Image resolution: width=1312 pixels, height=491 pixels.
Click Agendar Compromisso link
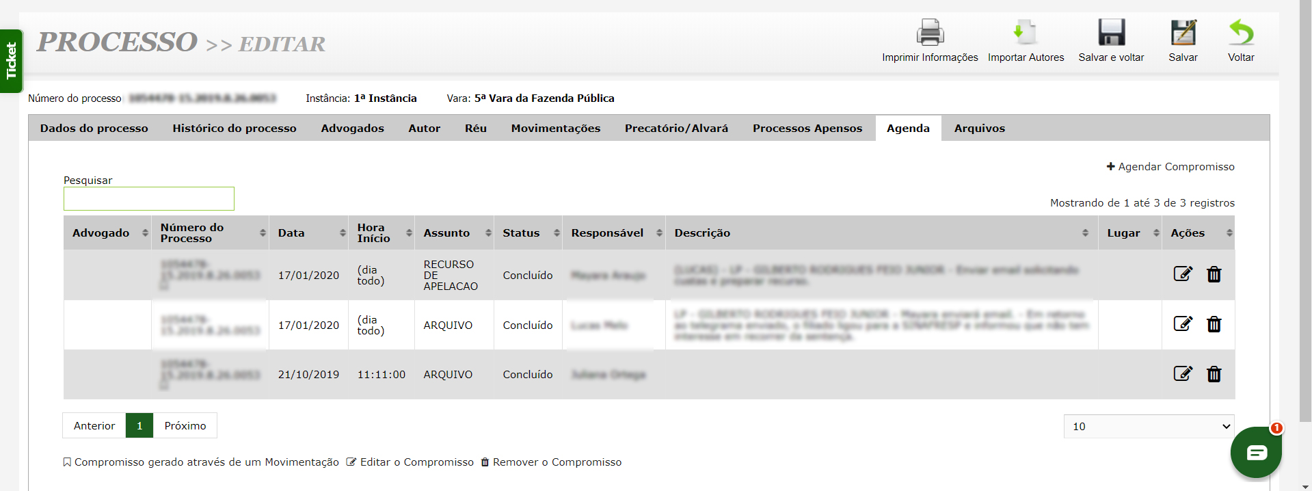[1170, 167]
